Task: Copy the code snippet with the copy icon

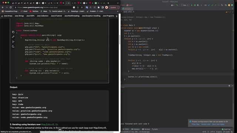Action: point(13,32)
